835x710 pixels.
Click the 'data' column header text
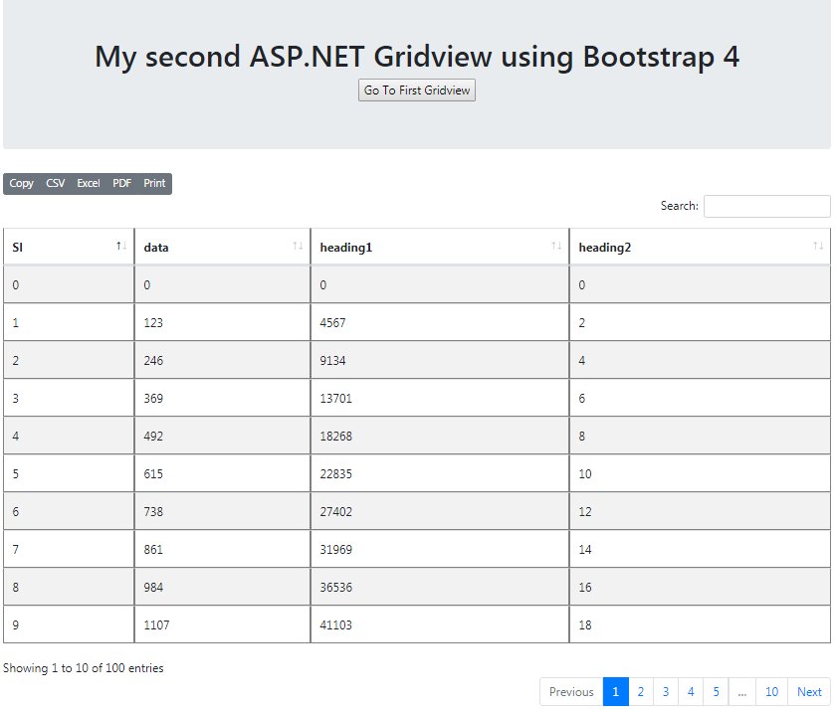click(156, 248)
